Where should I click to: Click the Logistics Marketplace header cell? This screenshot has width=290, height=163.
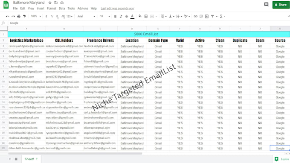(x=26, y=41)
